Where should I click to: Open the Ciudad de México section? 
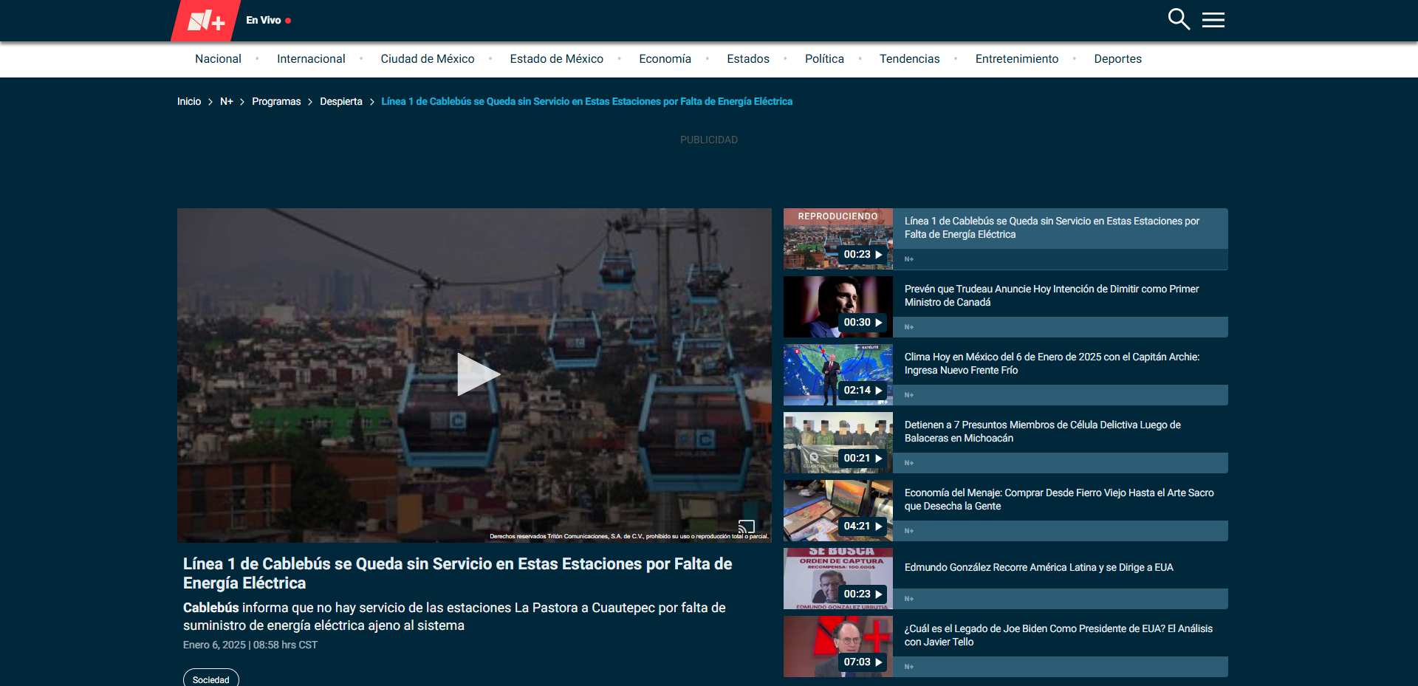click(427, 59)
